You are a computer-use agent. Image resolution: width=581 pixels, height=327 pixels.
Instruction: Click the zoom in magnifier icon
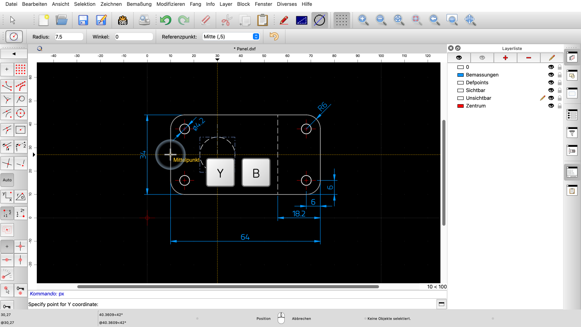coord(363,20)
